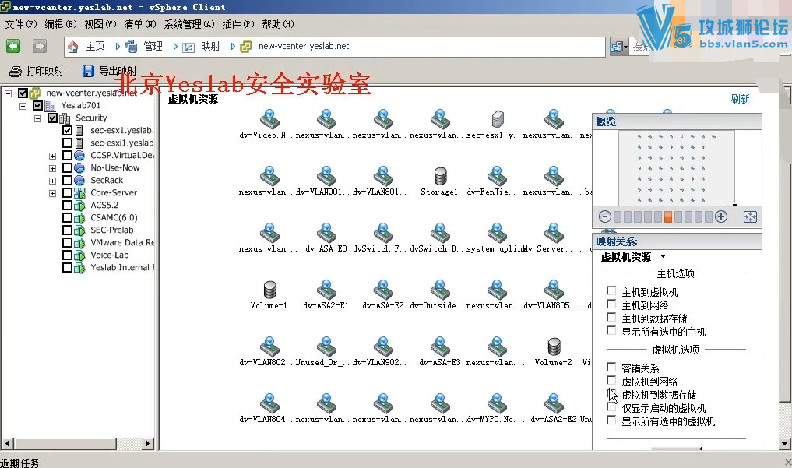Enable 主机到数据存储 option
This screenshot has width=792, height=468.
coord(611,317)
